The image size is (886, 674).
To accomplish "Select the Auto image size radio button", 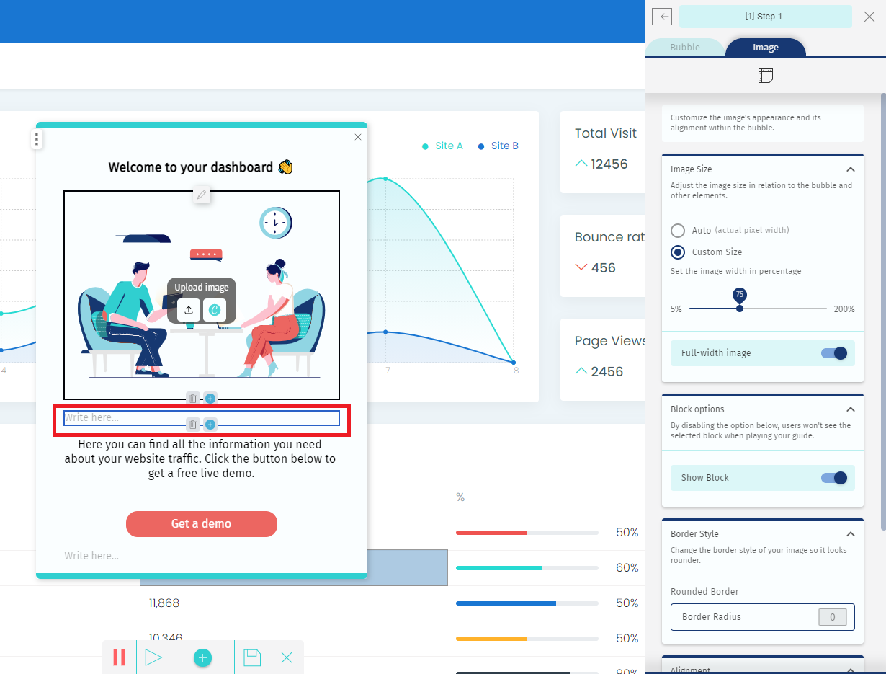I will click(678, 231).
